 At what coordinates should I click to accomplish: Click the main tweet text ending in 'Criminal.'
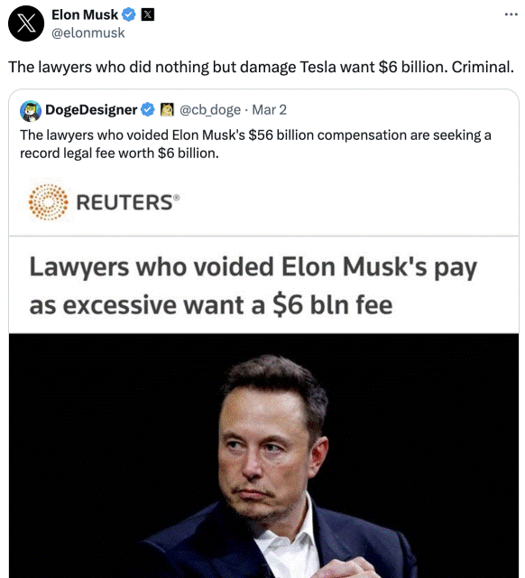coord(261,67)
